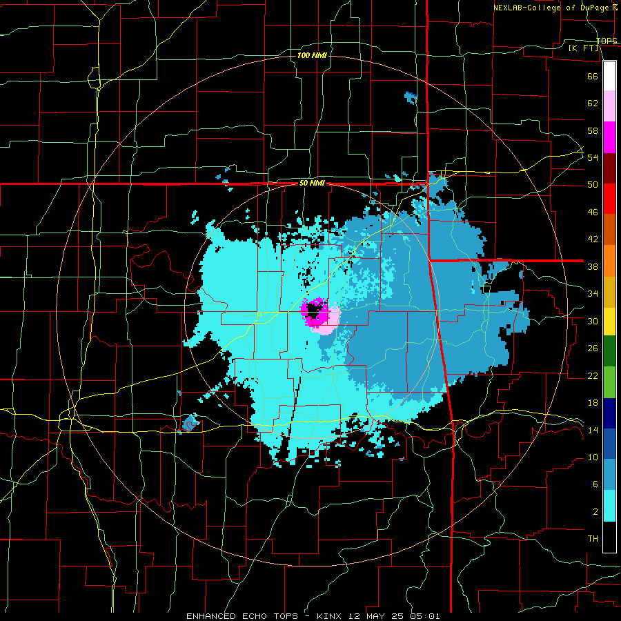
Task: Click the white 66 kft legend swatch
Action: click(609, 76)
